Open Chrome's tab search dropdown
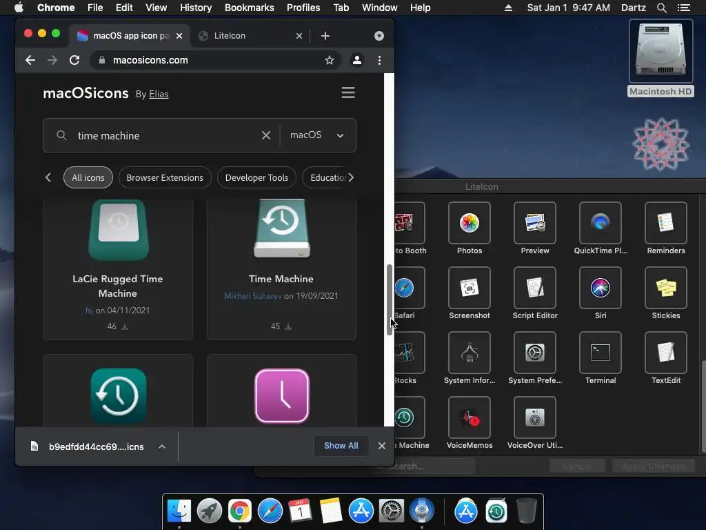Viewport: 706px width, 530px height. tap(379, 36)
